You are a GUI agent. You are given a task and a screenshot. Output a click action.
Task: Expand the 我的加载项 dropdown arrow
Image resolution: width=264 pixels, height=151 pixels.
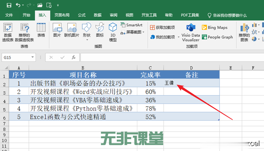[179, 37]
